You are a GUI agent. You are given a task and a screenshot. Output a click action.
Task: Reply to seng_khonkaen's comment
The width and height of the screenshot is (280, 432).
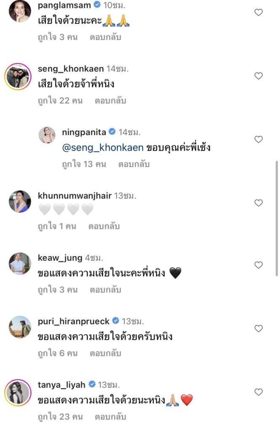point(110,101)
